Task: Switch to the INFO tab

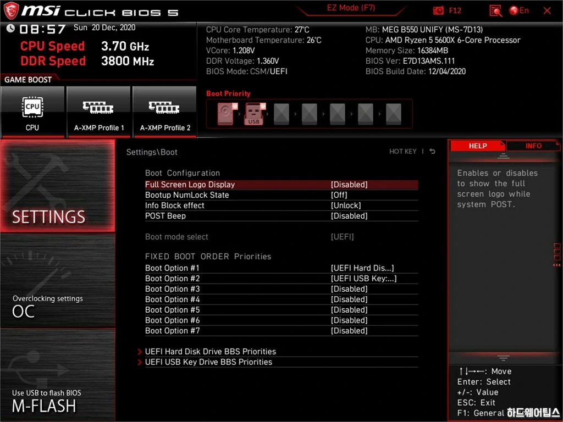Action: [x=533, y=146]
